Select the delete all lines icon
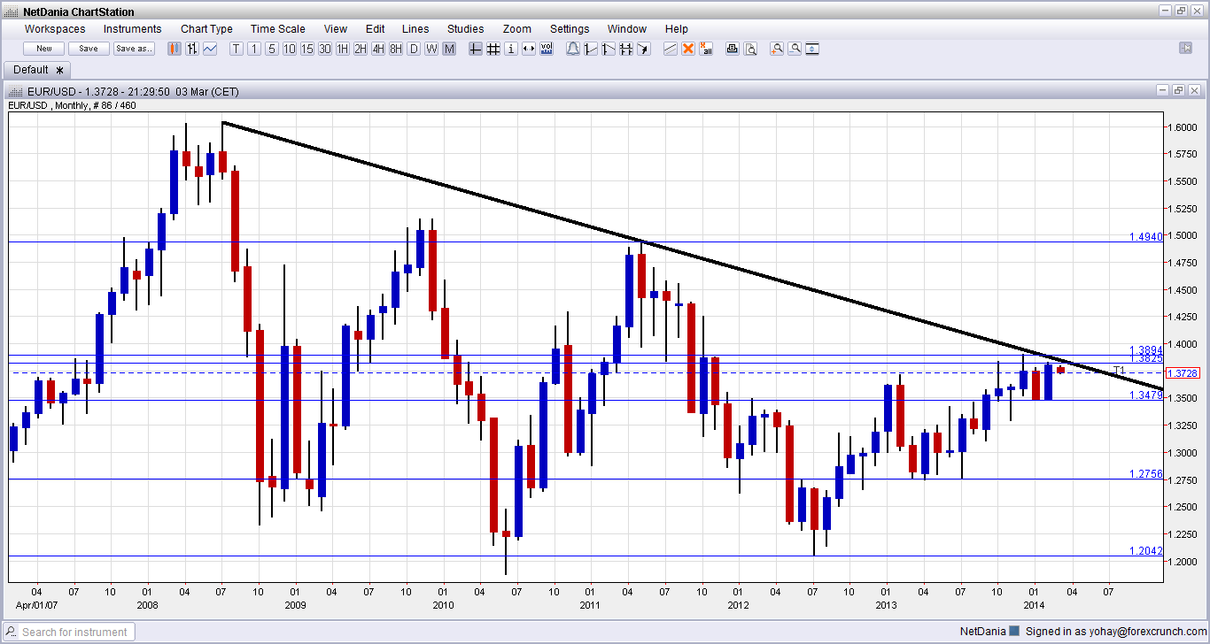This screenshot has height=644, width=1210. click(706, 49)
